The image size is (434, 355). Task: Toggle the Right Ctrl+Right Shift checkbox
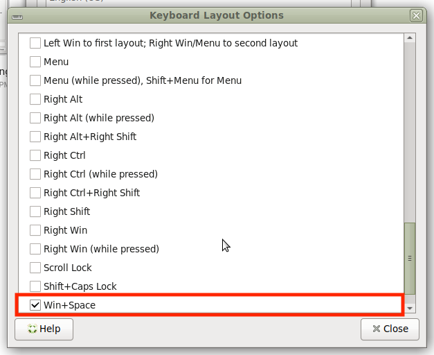35,193
